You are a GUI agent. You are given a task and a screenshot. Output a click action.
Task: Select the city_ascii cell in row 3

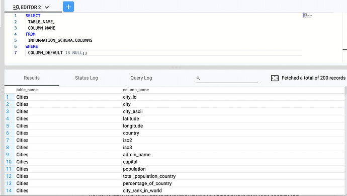click(x=133, y=111)
